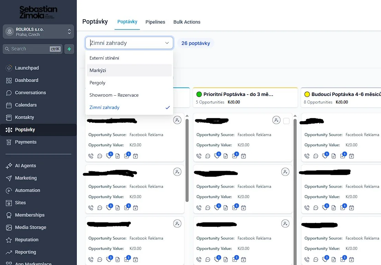Select Showroom – Rezervace option
381x265 pixels.
pyautogui.click(x=129, y=95)
